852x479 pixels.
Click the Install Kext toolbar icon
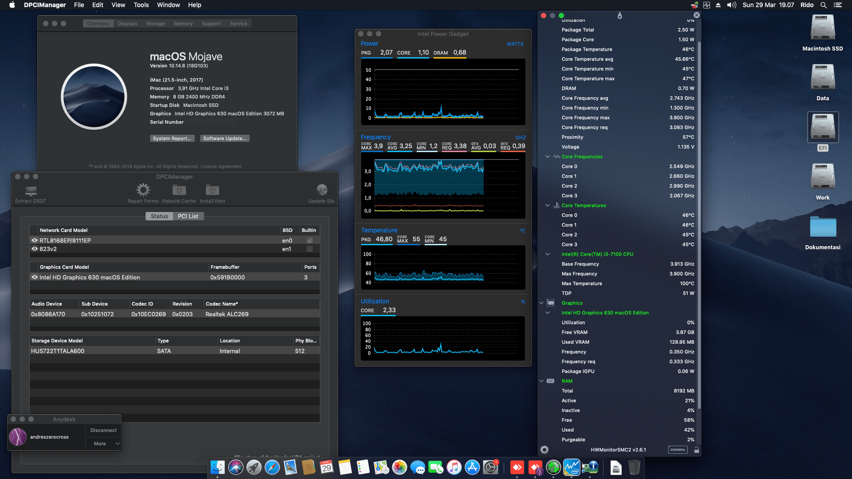click(x=212, y=190)
